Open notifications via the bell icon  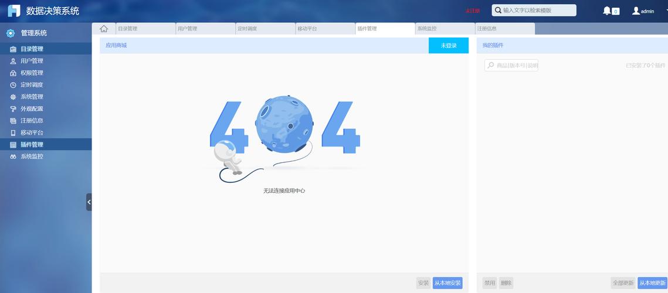pos(606,11)
